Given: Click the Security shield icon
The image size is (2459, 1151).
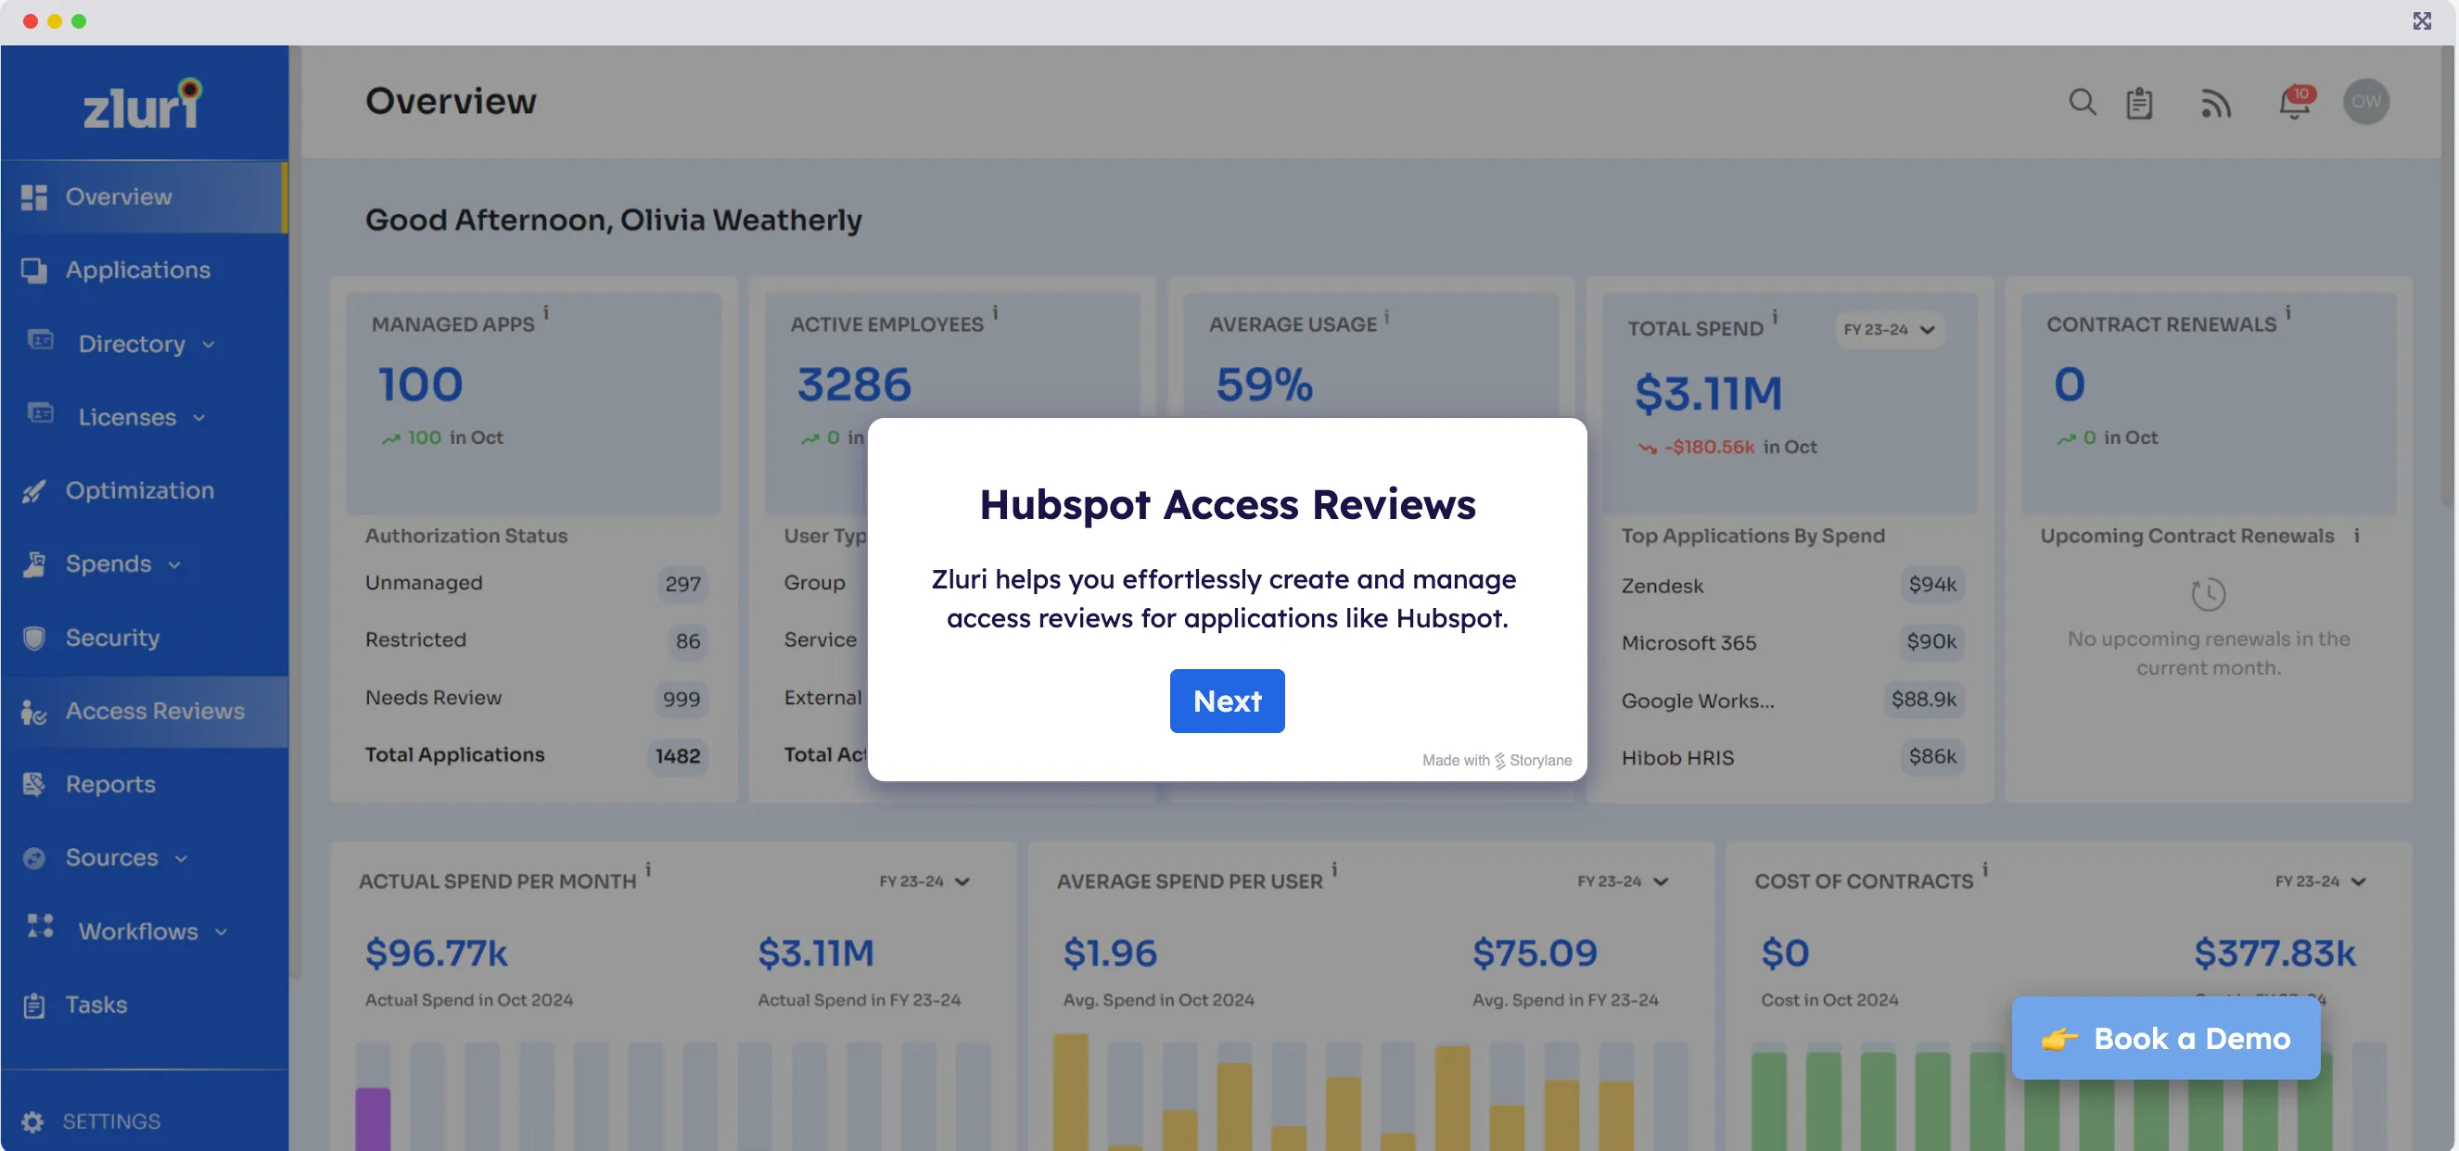Looking at the screenshot, I should tap(34, 638).
